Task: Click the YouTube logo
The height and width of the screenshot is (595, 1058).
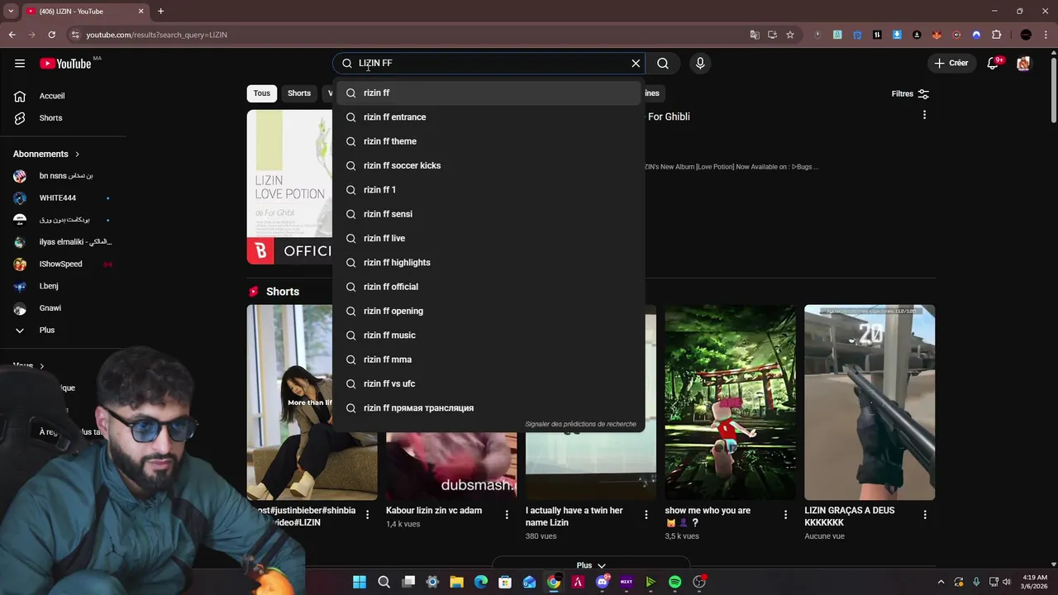Action: pyautogui.click(x=65, y=64)
